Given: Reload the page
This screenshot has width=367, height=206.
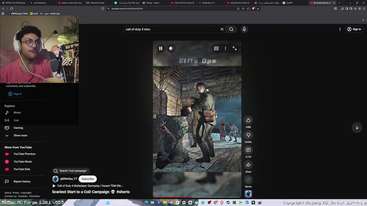Looking at the screenshot, I should tap(12, 9).
